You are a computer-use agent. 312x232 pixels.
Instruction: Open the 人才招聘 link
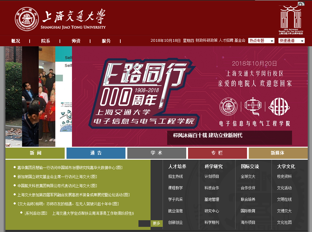point(226,41)
